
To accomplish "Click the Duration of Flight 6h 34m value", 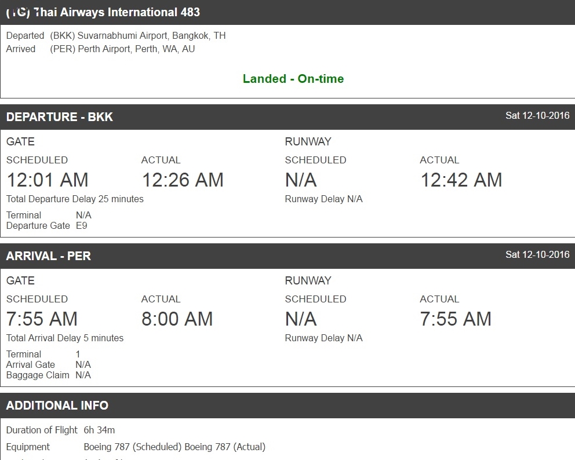I will pos(99,430).
